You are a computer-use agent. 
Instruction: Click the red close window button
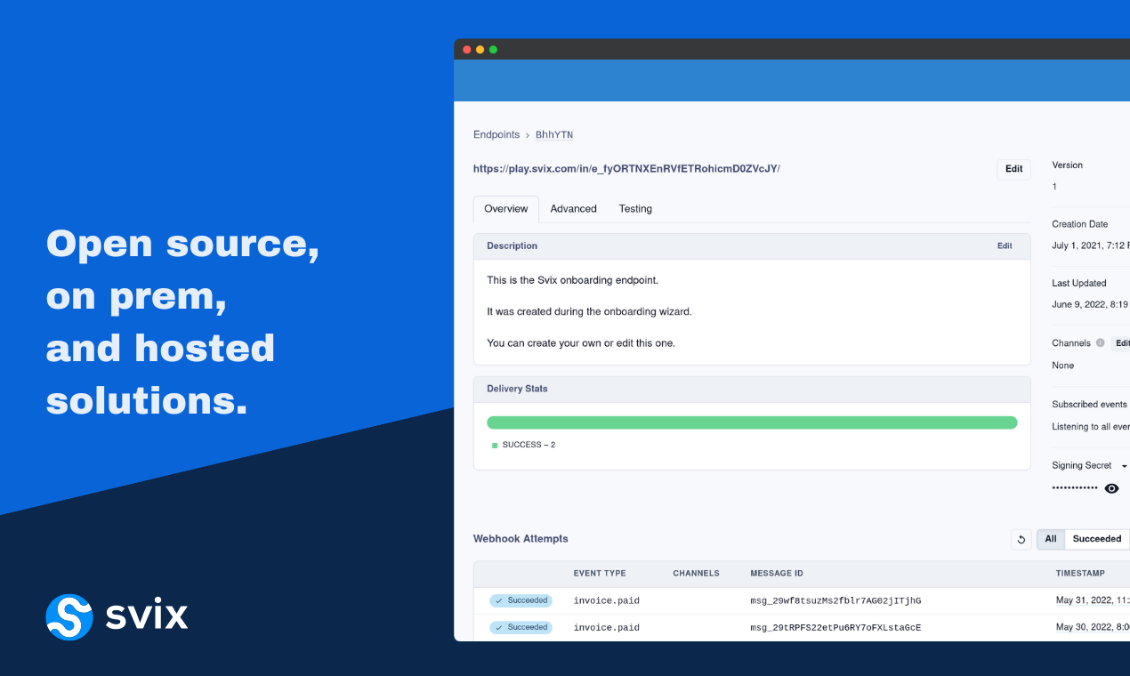coord(467,50)
